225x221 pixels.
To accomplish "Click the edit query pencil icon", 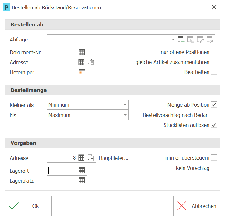I will pos(200,40).
